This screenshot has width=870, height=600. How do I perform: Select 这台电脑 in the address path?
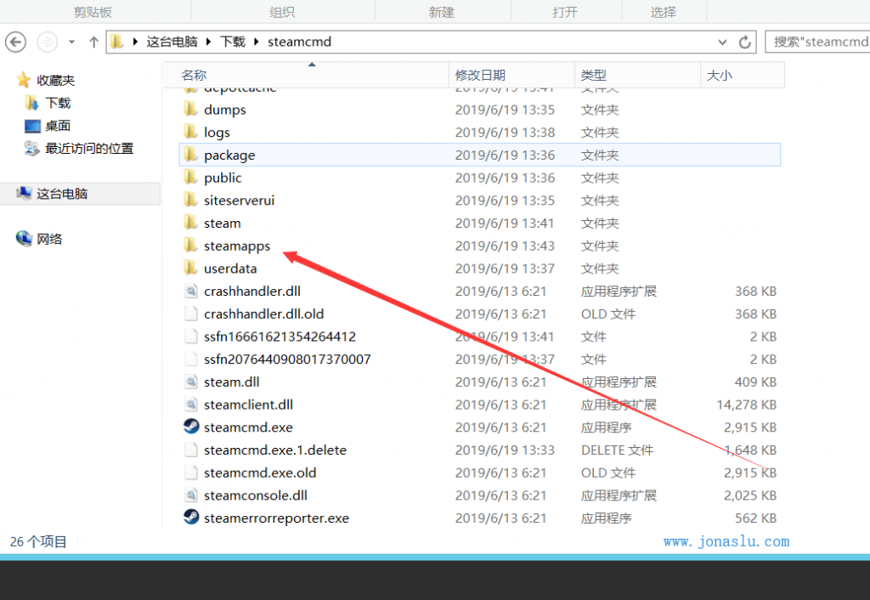pos(172,42)
